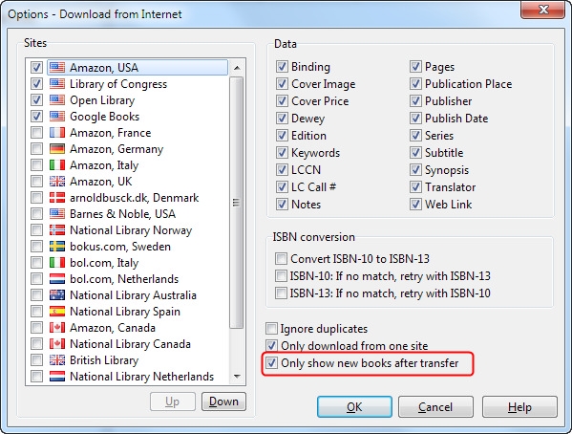Confirm the options with OK
The width and height of the screenshot is (572, 434).
pyautogui.click(x=354, y=406)
